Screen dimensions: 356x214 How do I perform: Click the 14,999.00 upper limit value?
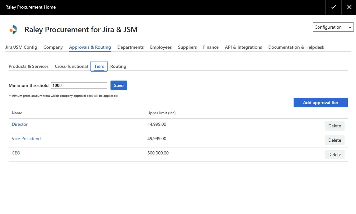157,124
